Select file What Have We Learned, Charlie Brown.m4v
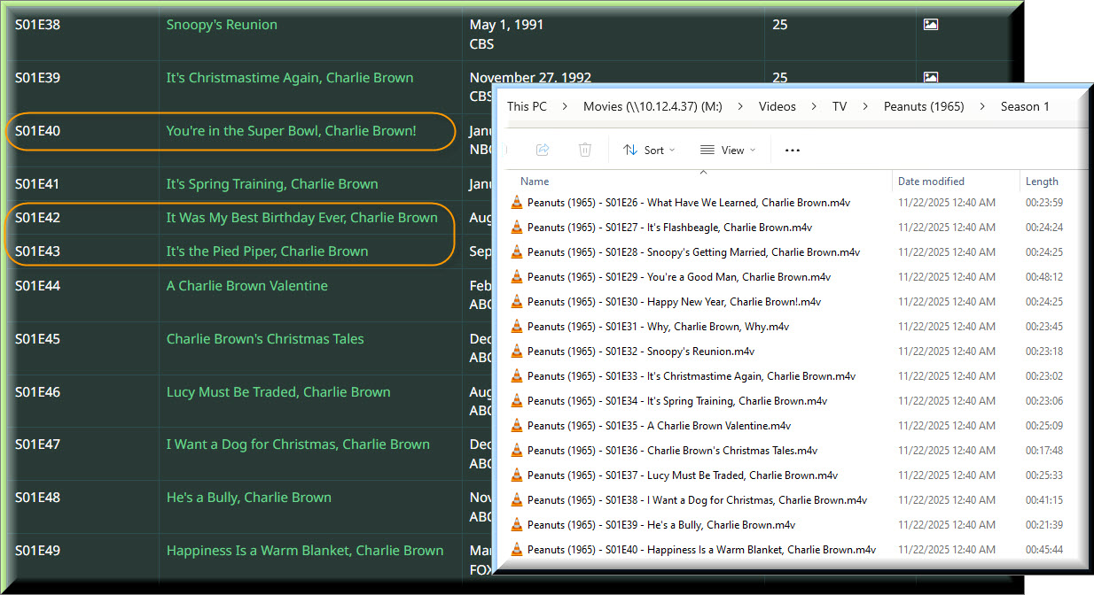The image size is (1094, 595). (689, 203)
